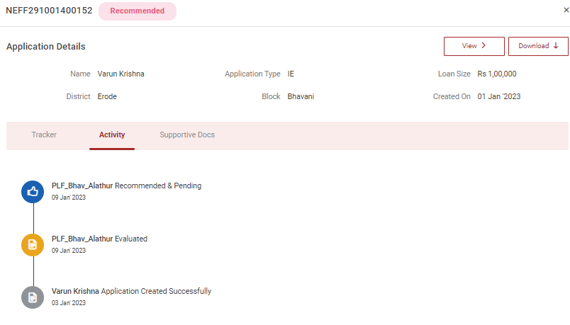
Task: Click the View button
Action: (x=474, y=46)
